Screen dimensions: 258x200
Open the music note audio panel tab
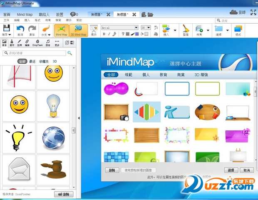tap(48, 43)
